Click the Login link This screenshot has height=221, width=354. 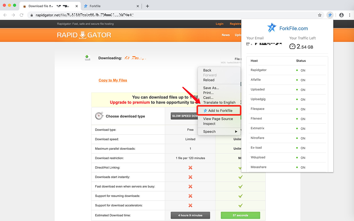pos(220,24)
